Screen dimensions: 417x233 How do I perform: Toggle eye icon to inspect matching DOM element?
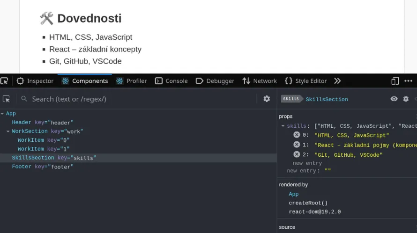[394, 99]
